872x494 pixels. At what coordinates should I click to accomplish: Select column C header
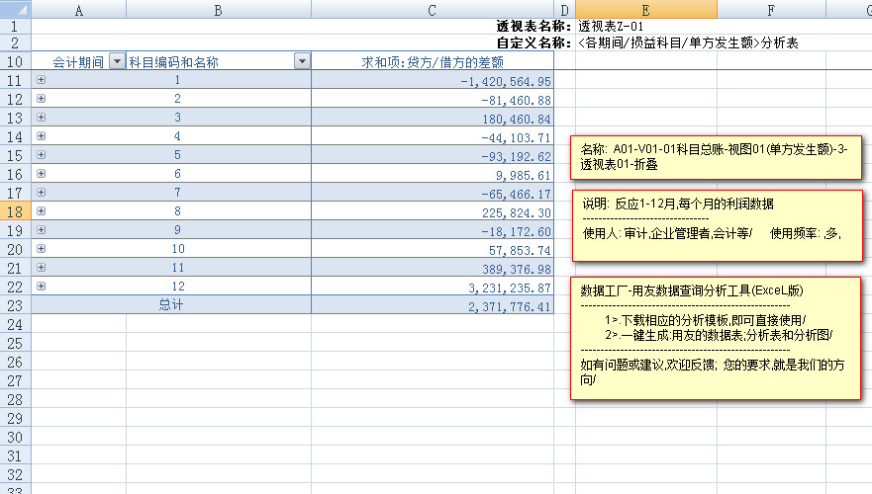(x=432, y=9)
